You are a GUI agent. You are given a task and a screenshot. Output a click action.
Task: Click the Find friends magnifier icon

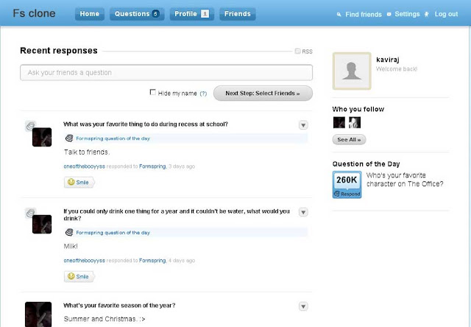pos(339,15)
